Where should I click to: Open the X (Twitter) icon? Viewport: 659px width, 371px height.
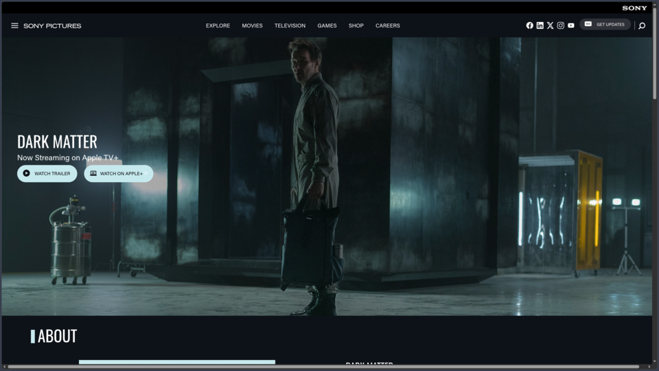(550, 25)
